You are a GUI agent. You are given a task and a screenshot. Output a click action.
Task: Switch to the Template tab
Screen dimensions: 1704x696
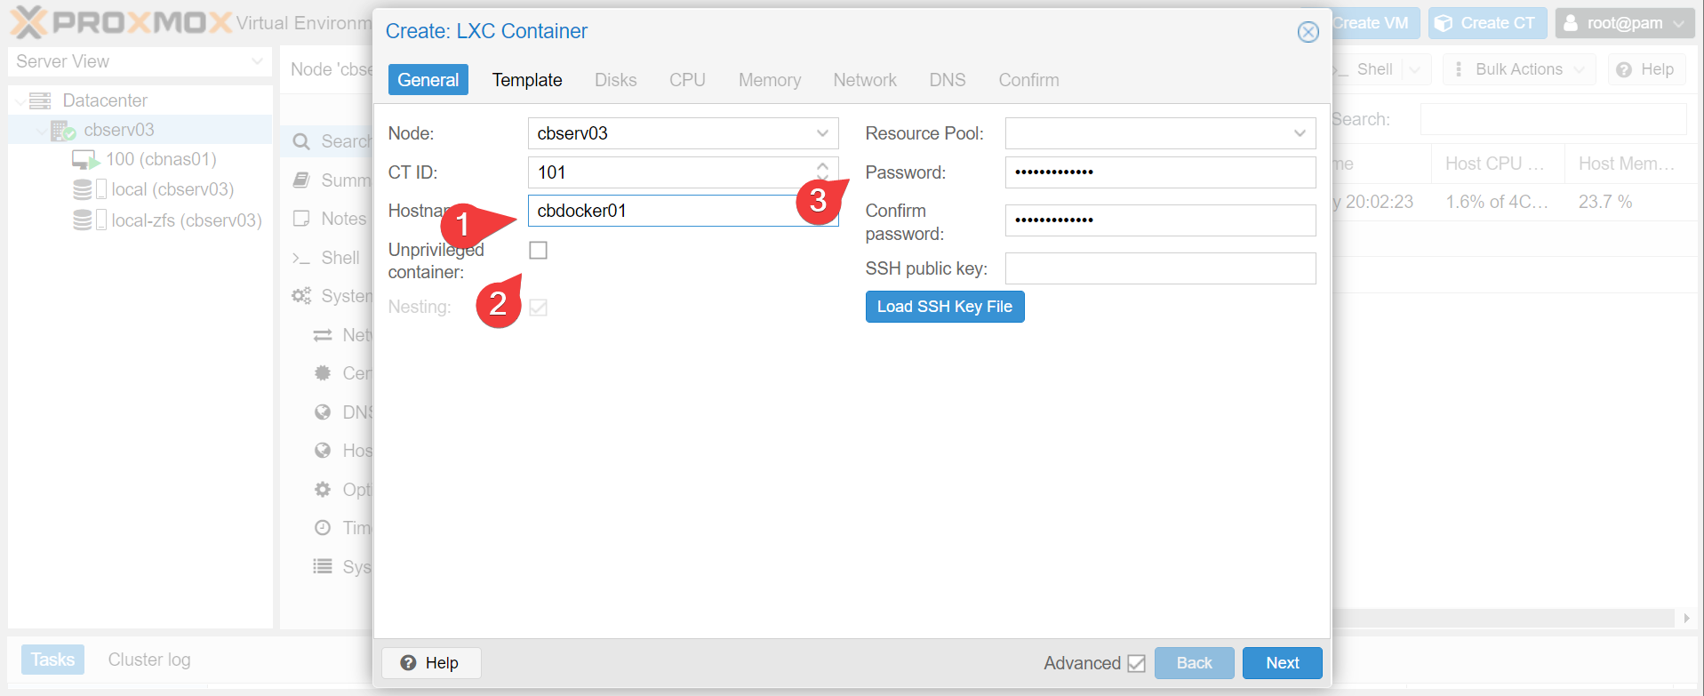527,80
